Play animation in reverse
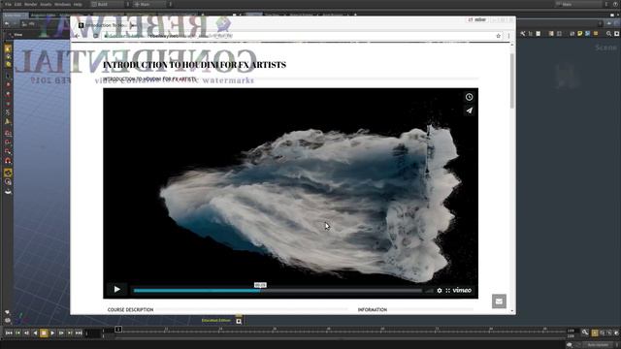The width and height of the screenshot is (621, 349). [x=35, y=333]
